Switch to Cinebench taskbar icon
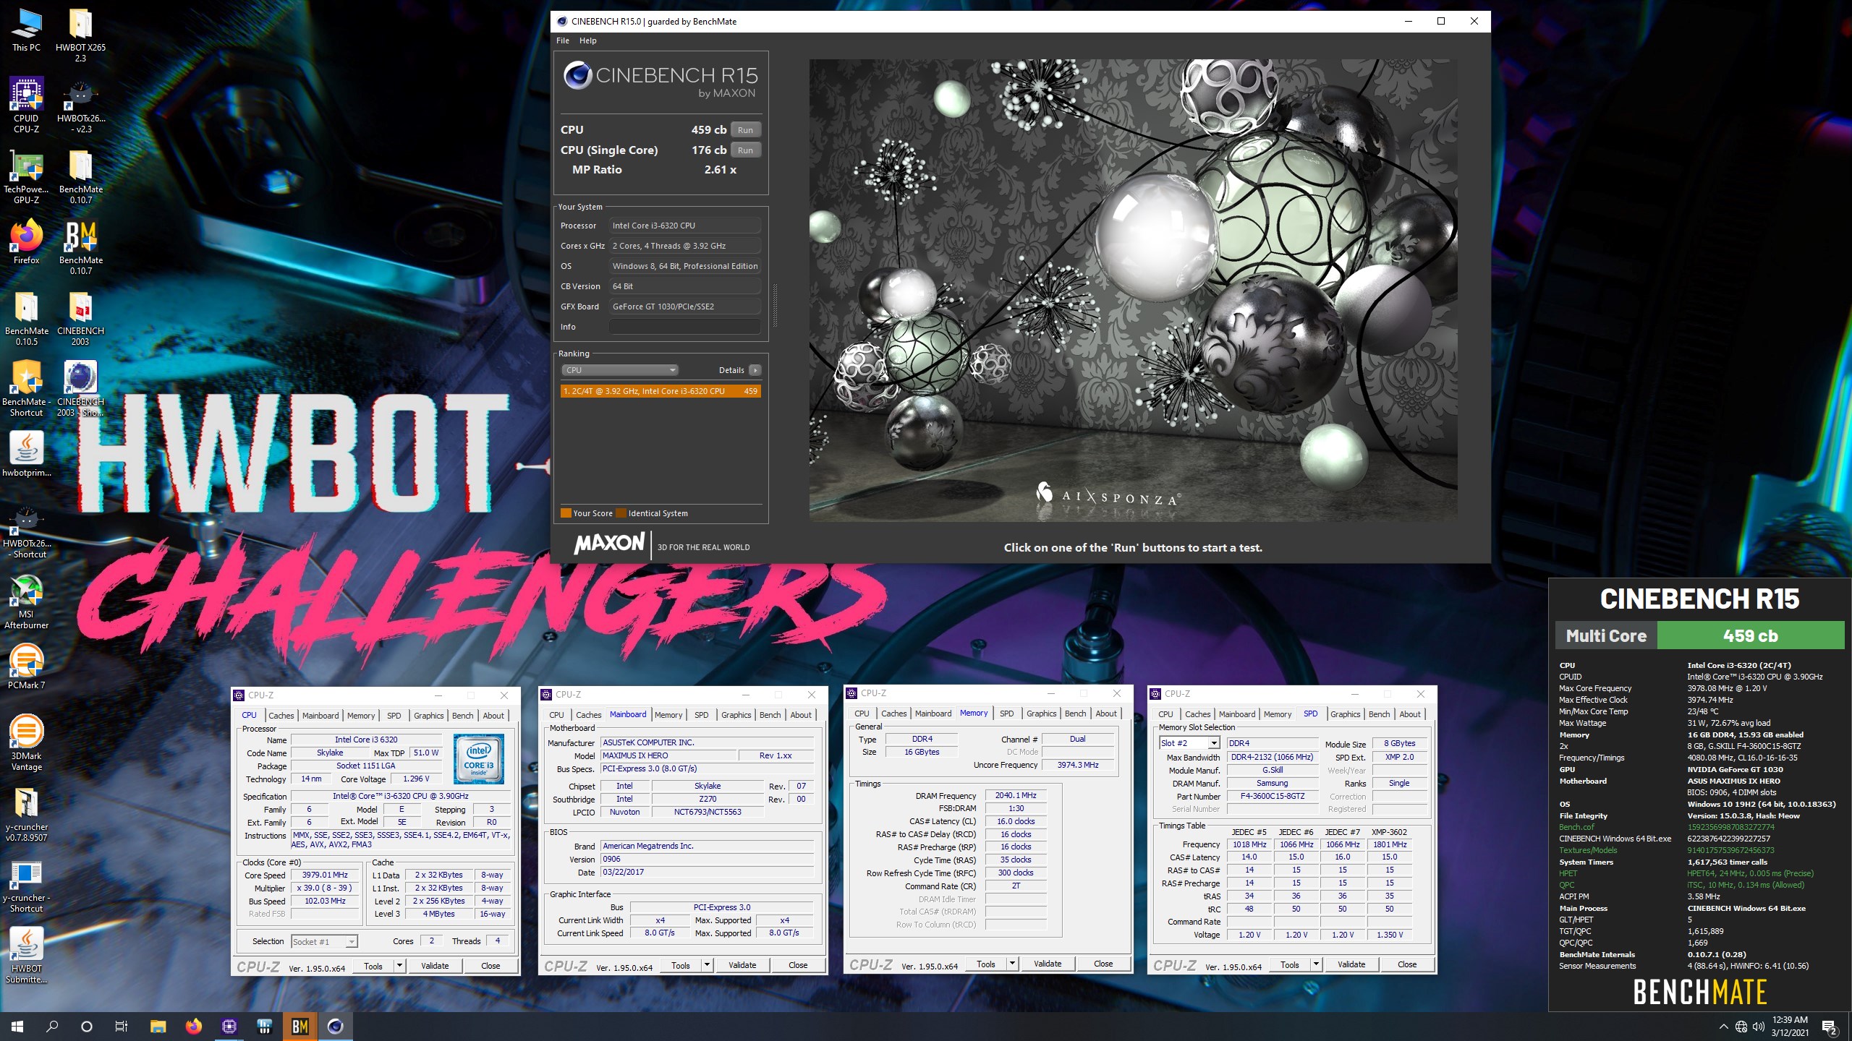This screenshot has width=1852, height=1041. [x=335, y=1027]
